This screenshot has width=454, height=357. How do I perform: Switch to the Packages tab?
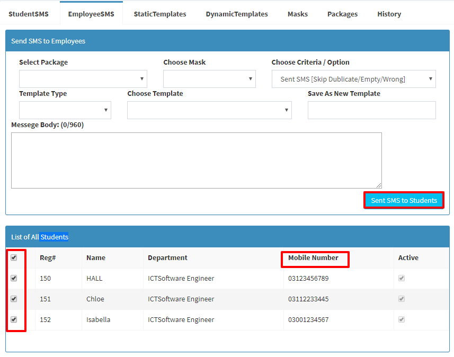[x=342, y=14]
